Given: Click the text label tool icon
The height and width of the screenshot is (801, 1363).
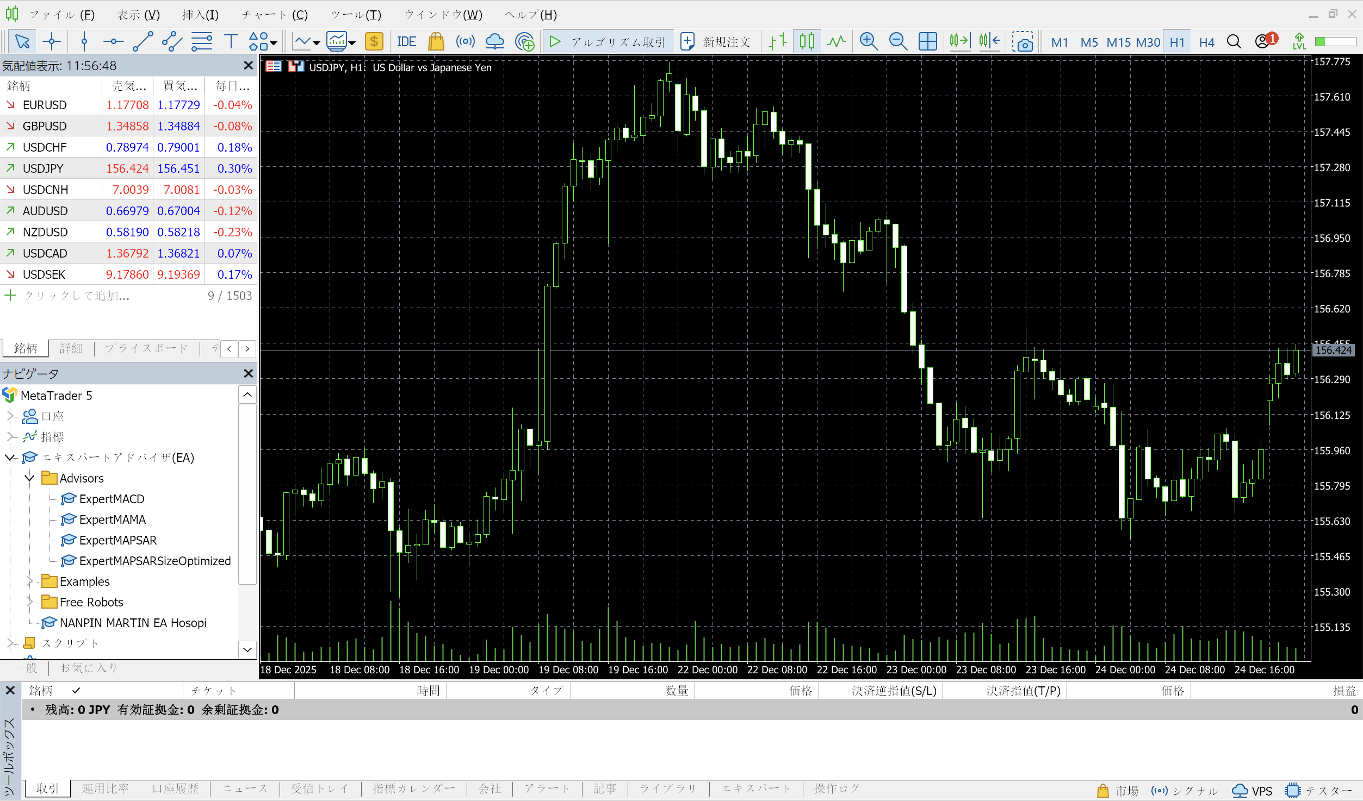Looking at the screenshot, I should tap(231, 42).
